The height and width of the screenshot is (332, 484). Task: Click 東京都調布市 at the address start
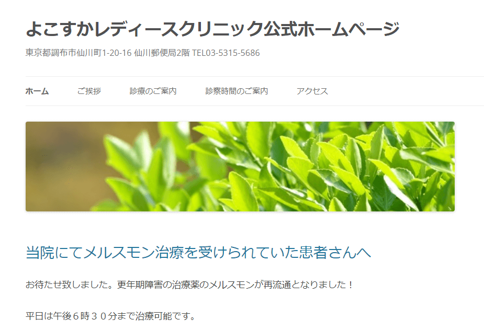click(51, 53)
